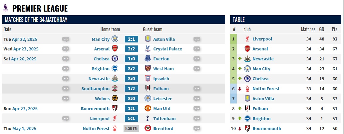Click the Crystal Palace crest icon
Viewport: 344px width, 134px height.
tap(148, 49)
